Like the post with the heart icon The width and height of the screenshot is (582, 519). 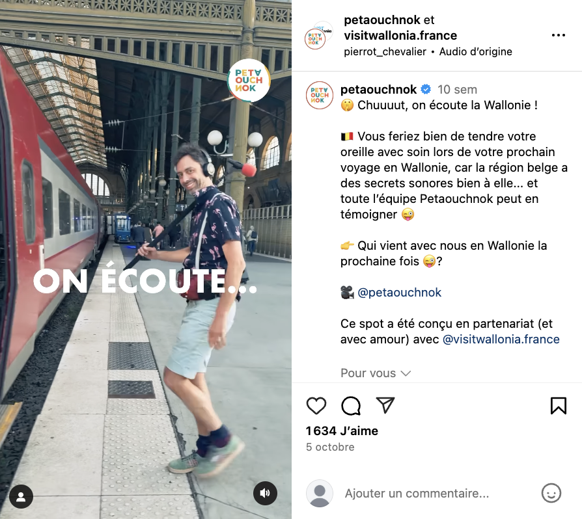coord(316,406)
